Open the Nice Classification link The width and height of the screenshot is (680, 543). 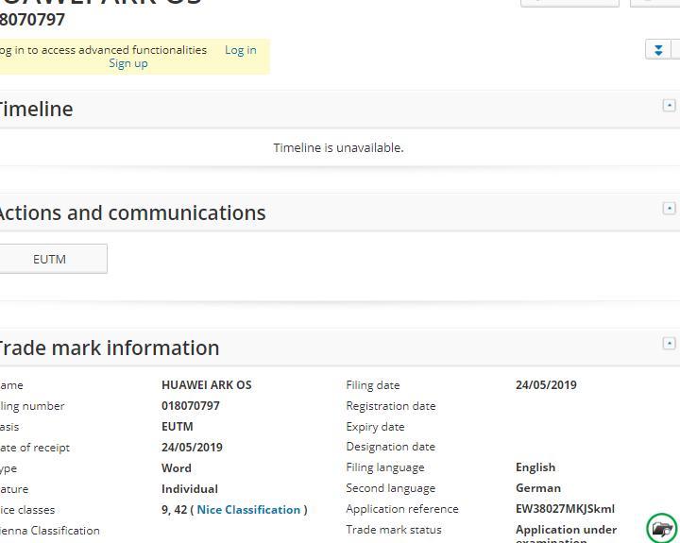248,510
